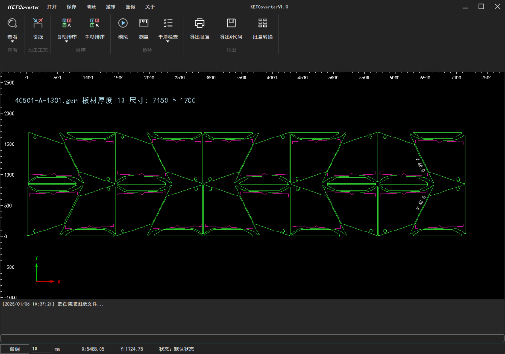Open the batch conversion tool
This screenshot has width=505, height=354.
coord(263,23)
